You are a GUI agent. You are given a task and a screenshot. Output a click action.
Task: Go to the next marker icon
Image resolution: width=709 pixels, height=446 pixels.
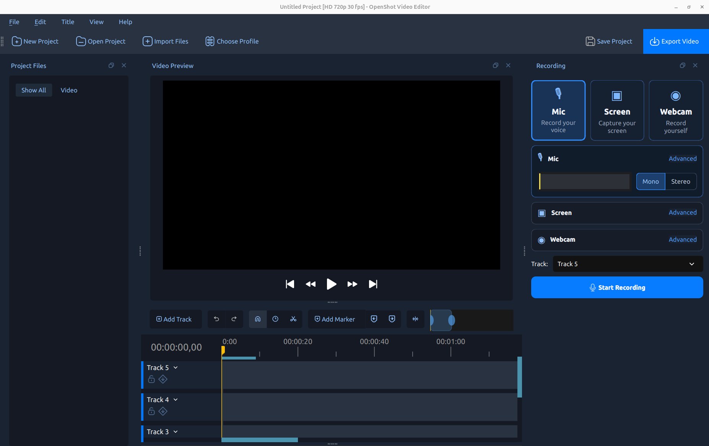coord(392,319)
